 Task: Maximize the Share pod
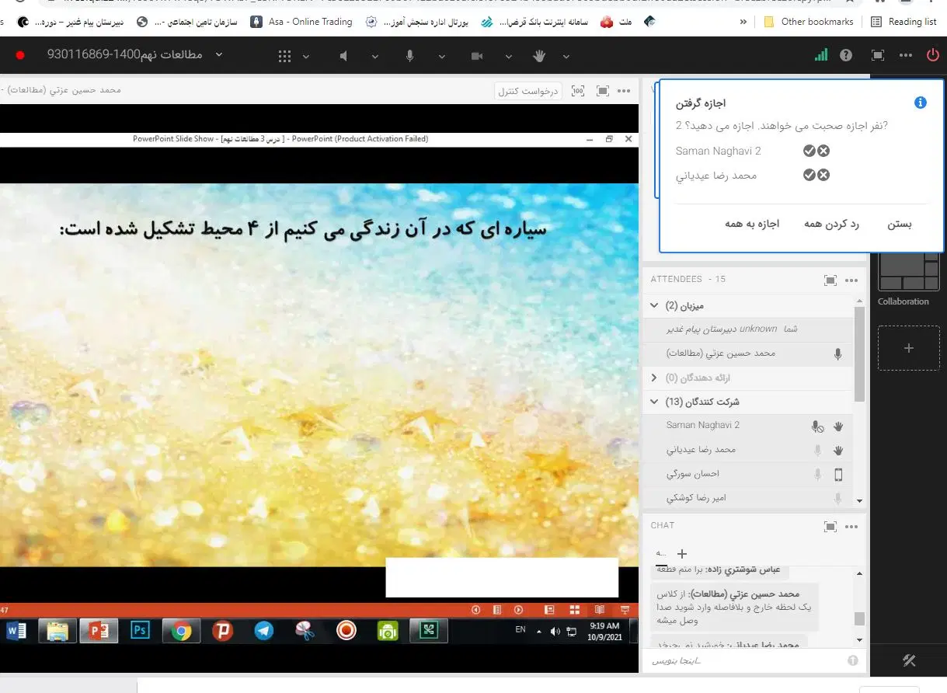point(603,91)
